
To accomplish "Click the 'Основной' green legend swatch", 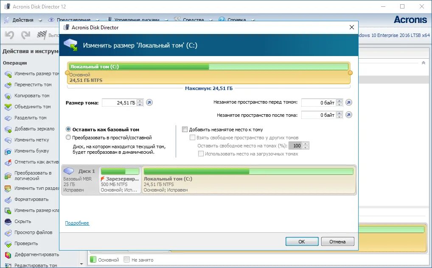I will point(93,260).
